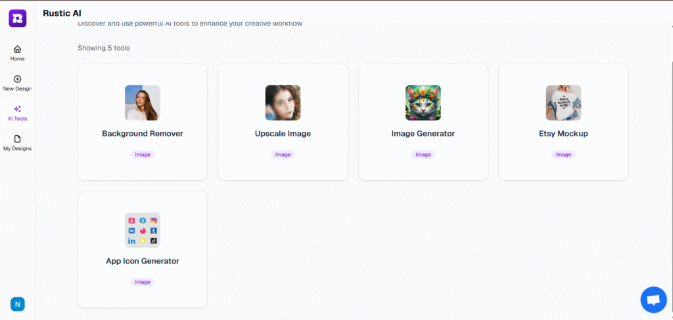The width and height of the screenshot is (673, 320).
Task: Open the chat support bubble icon
Action: click(653, 300)
